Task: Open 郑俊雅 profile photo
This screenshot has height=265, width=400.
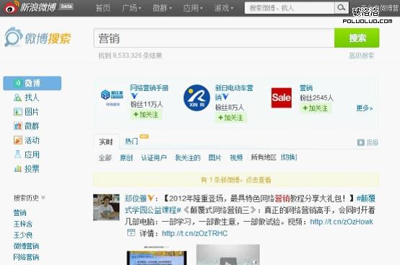Action: pyautogui.click(x=106, y=207)
